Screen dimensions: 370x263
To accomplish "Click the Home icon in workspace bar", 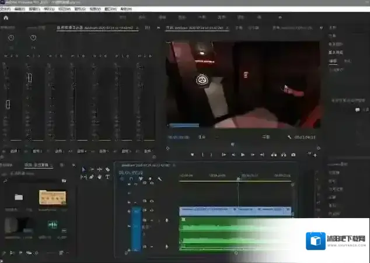I will coord(6,17).
